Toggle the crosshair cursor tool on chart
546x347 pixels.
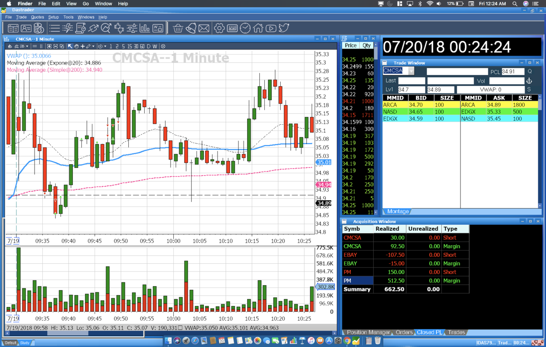82,46
